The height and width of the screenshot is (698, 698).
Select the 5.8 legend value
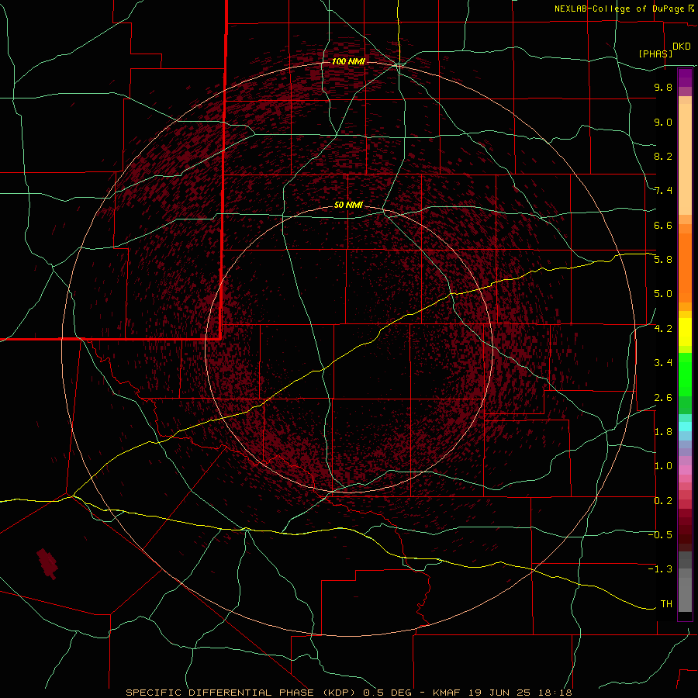coord(663,260)
